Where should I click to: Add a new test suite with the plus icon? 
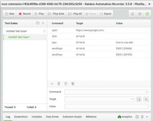point(43,23)
